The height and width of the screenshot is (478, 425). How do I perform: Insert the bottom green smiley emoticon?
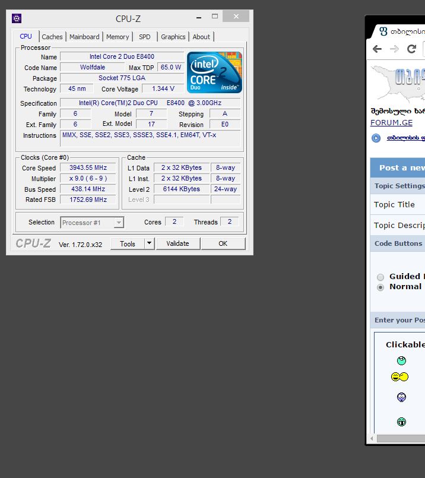point(402,422)
